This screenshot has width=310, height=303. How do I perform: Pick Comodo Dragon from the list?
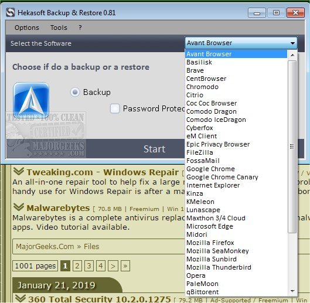pos(236,111)
